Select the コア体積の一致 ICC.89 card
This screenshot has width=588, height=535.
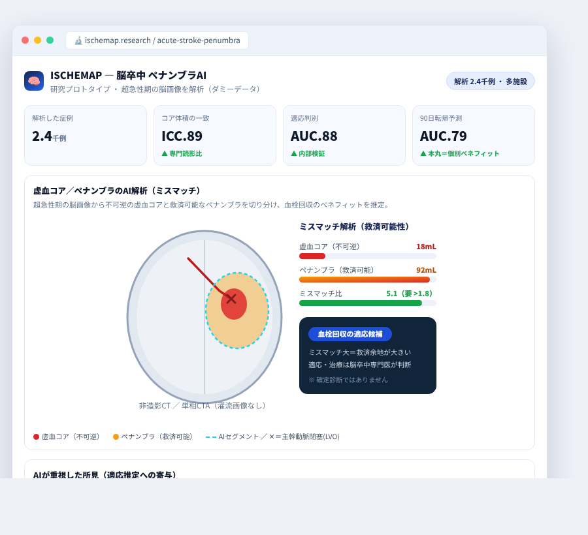[215, 135]
